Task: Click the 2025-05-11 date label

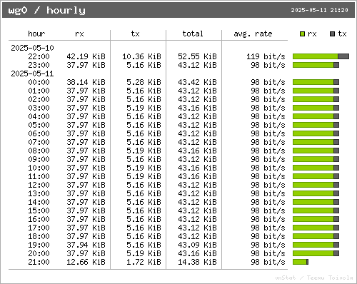Action: click(x=32, y=73)
